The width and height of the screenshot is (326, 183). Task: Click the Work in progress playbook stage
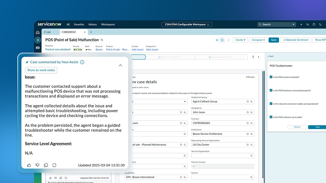(x=169, y=57)
